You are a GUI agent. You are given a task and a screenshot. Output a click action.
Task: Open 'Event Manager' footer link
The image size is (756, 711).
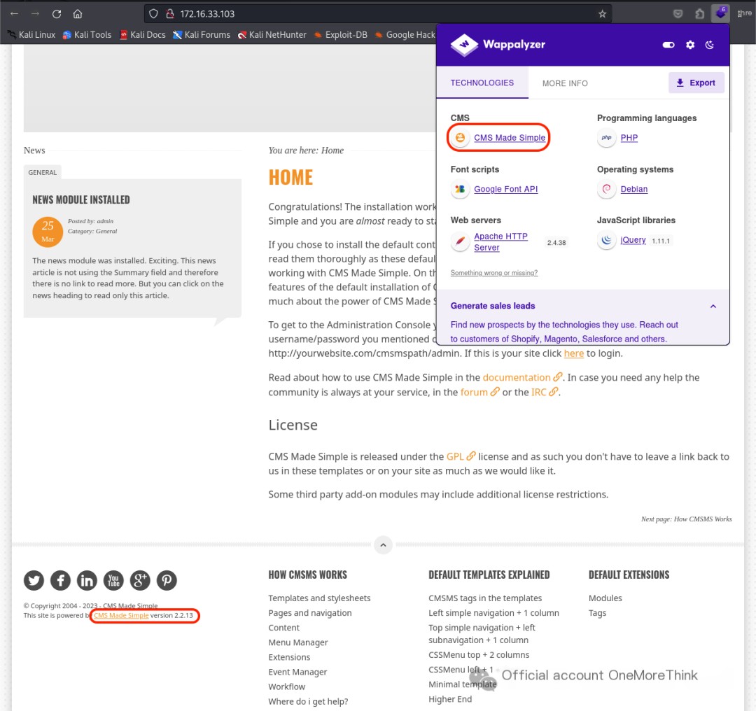(297, 672)
